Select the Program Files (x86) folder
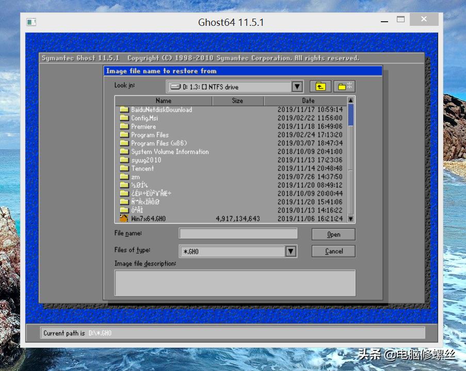Image resolution: width=466 pixels, height=371 pixels. tap(158, 143)
